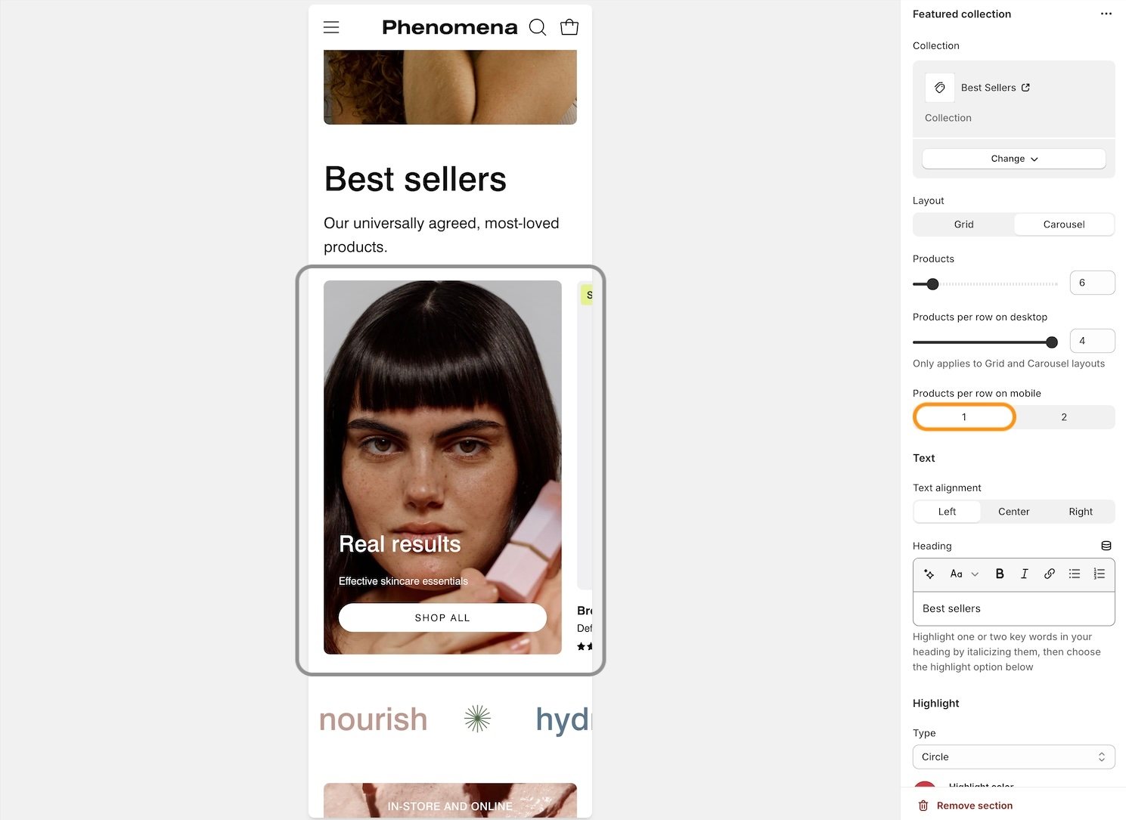Toggle italic formatting in heading editor
Viewport: 1126px width, 820px height.
[x=1025, y=574]
